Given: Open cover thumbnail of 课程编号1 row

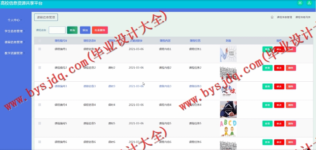Looking at the screenshot, I should click(x=228, y=54).
